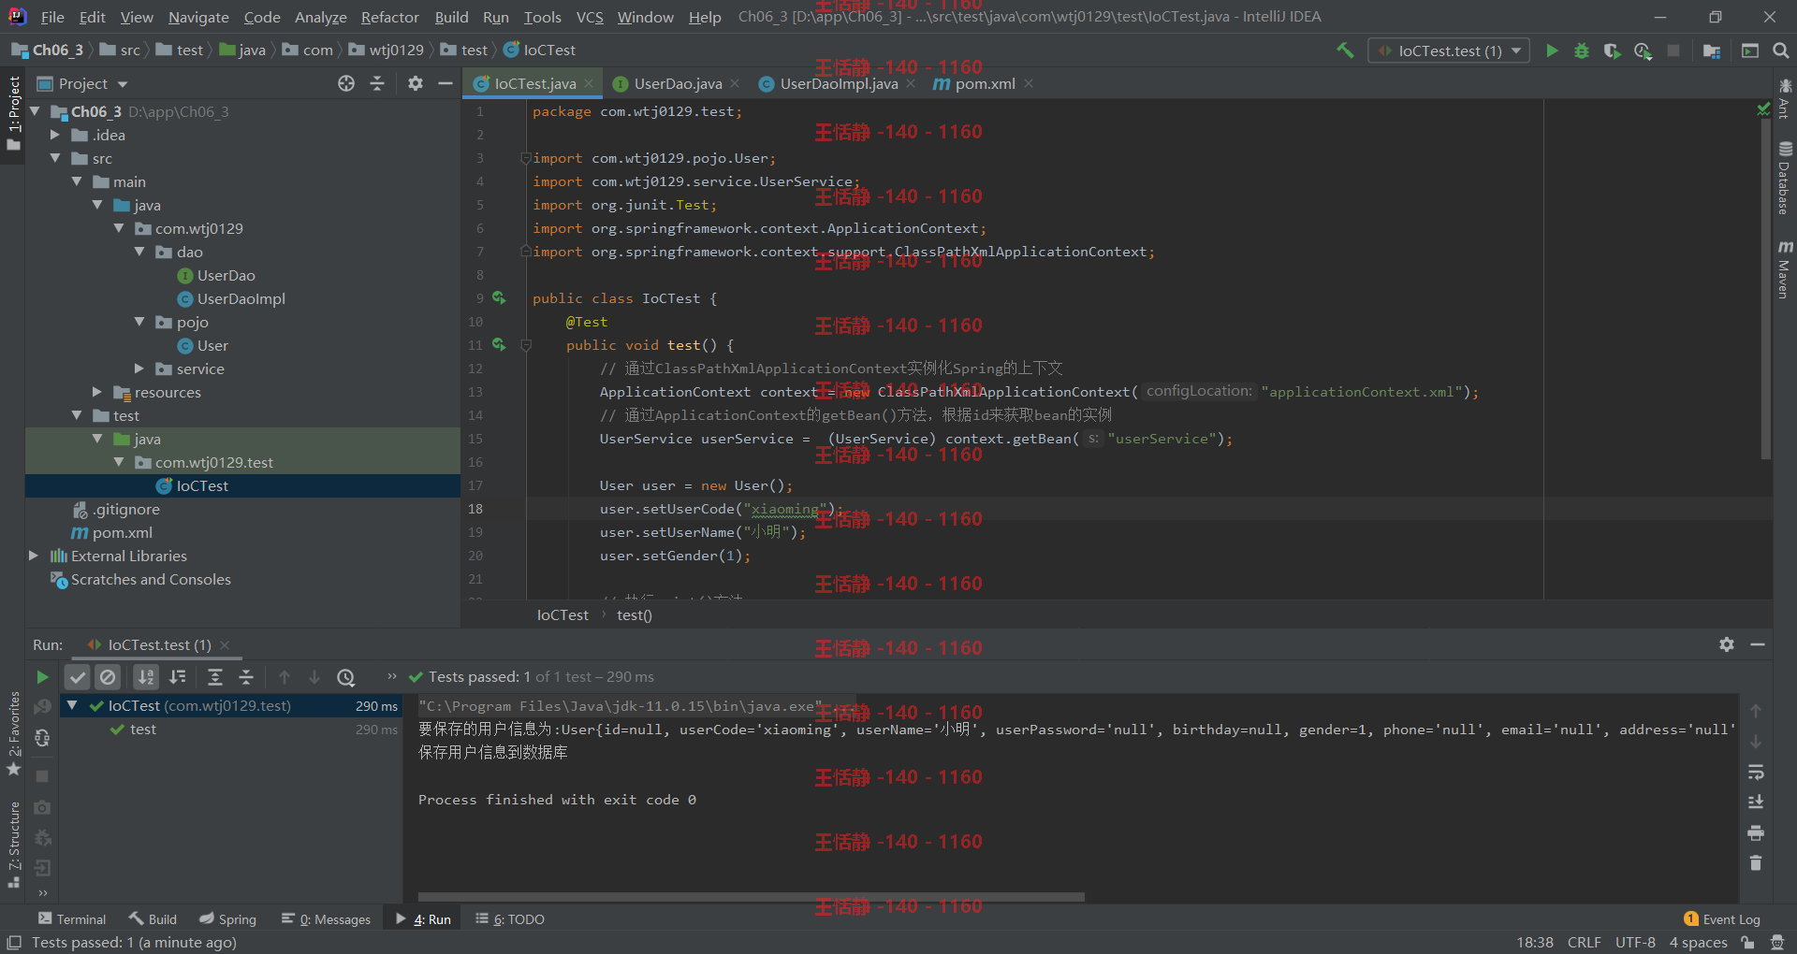Screen dimensions: 1797x954
Task: Run with Coverage icon in toolbar
Action: [x=1612, y=51]
